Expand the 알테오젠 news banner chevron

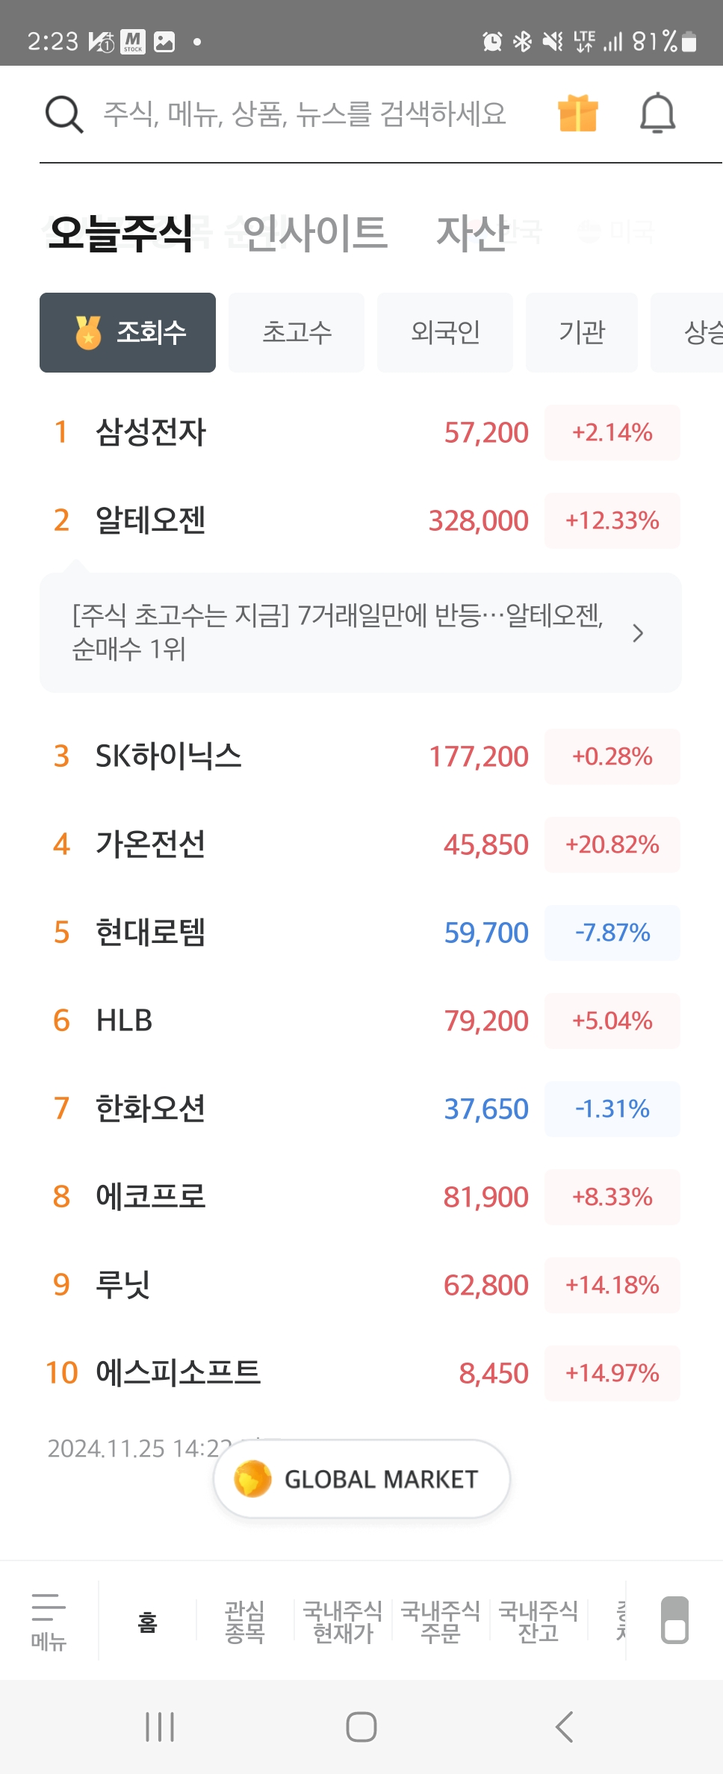(x=637, y=633)
